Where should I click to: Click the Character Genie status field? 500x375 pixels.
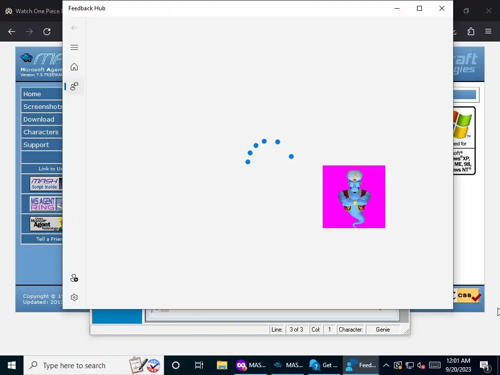click(383, 330)
